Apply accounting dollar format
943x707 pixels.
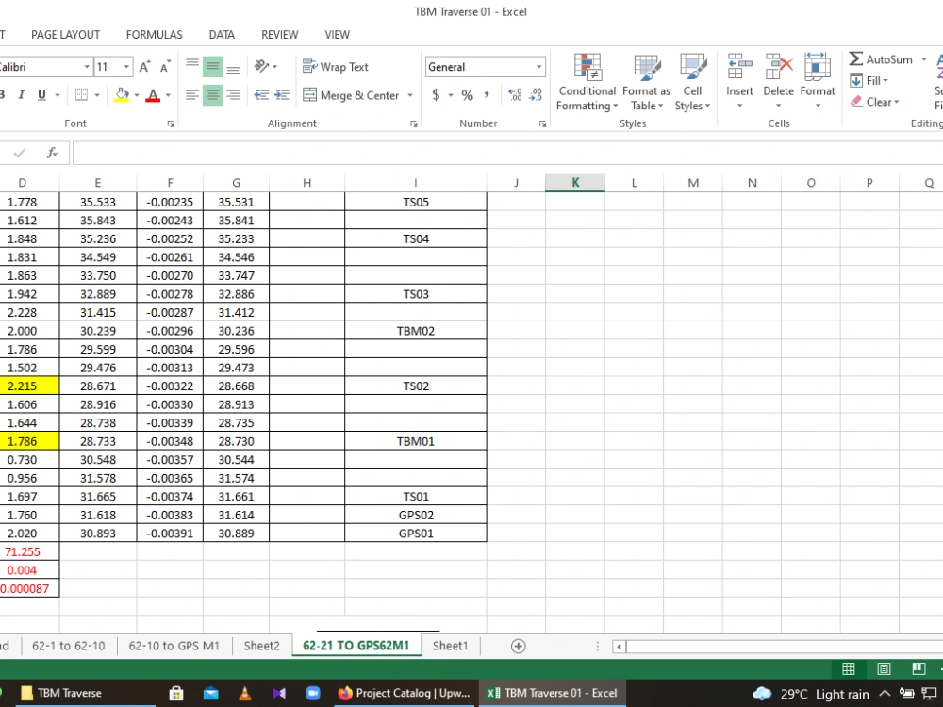[x=436, y=95]
